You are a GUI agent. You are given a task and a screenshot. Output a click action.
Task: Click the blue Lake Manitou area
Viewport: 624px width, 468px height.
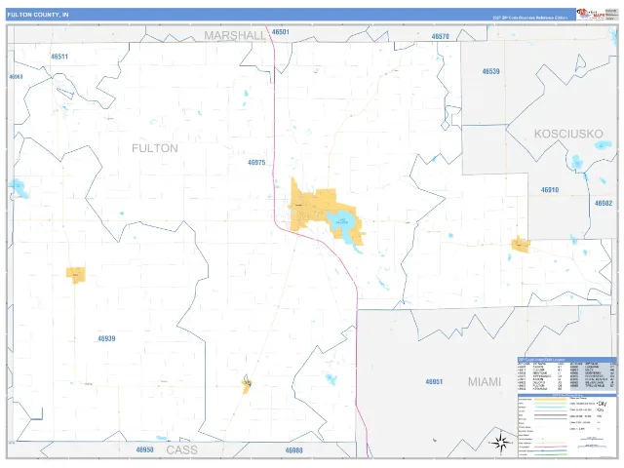(341, 223)
